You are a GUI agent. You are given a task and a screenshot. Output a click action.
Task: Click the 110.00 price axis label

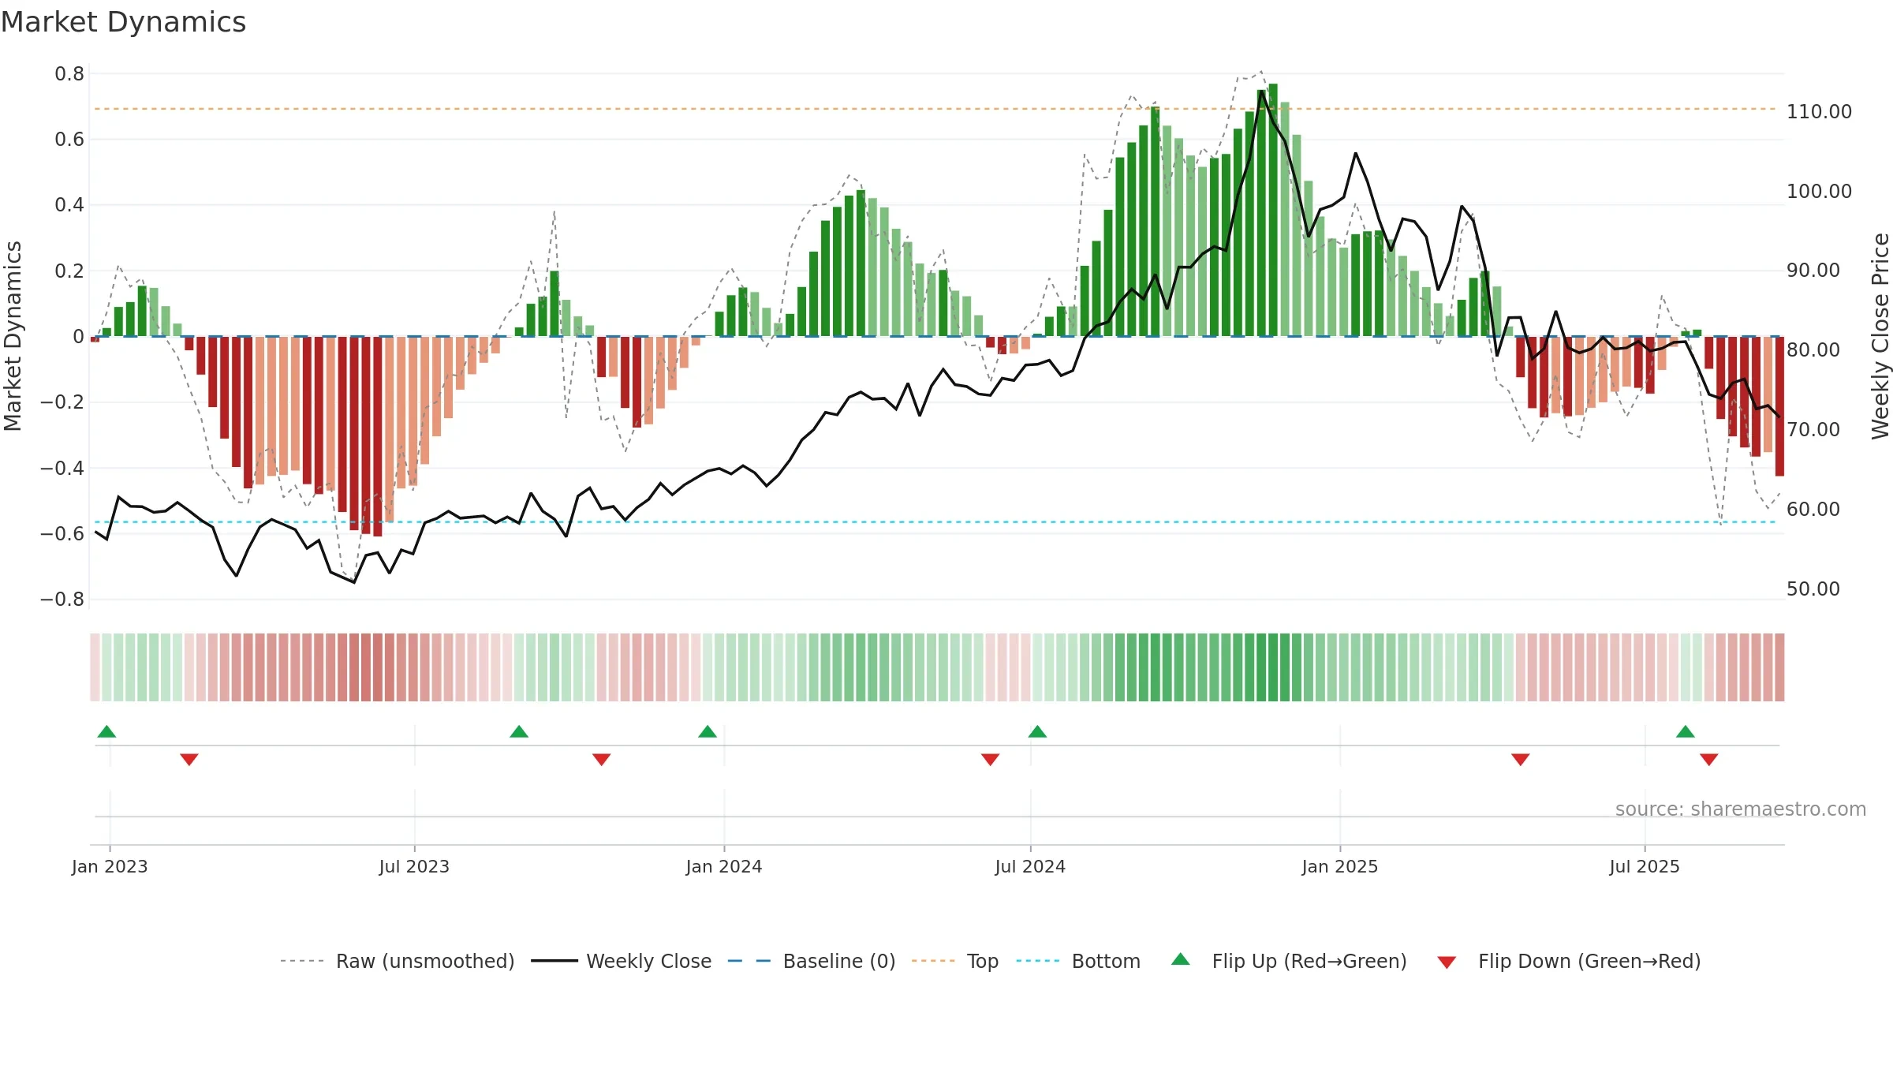pyautogui.click(x=1819, y=112)
